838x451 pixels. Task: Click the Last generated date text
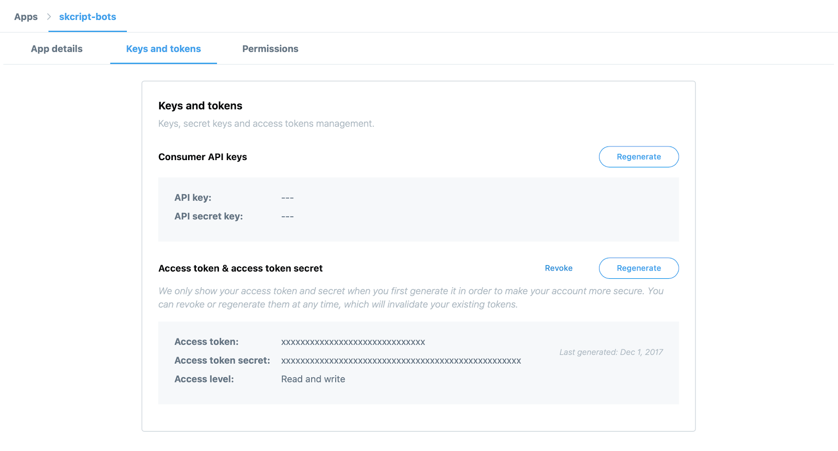coord(610,352)
